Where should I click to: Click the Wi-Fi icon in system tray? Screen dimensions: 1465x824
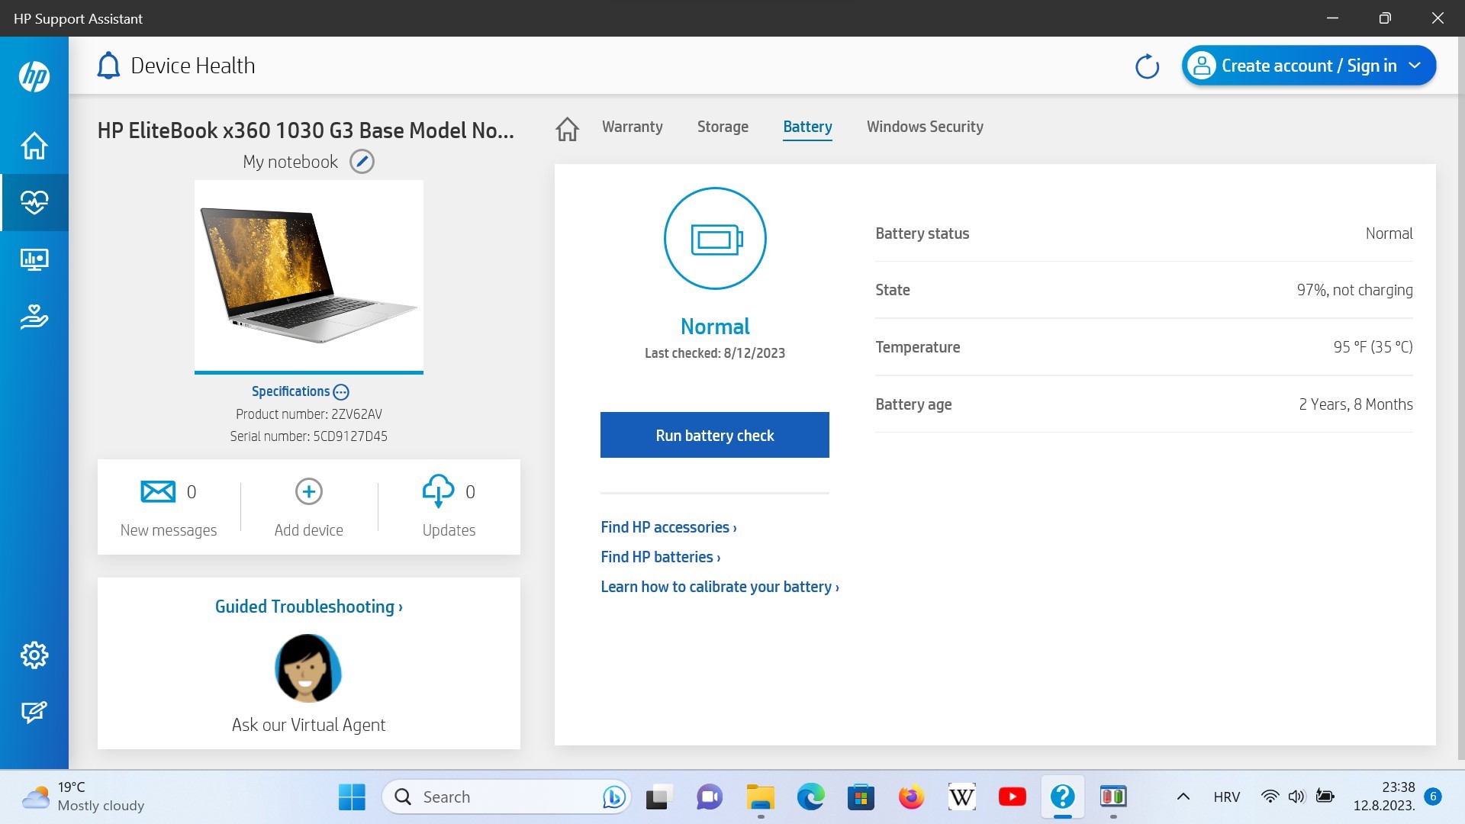[1270, 797]
